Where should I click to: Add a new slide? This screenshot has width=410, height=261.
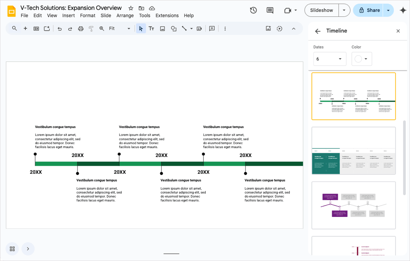tap(25, 29)
